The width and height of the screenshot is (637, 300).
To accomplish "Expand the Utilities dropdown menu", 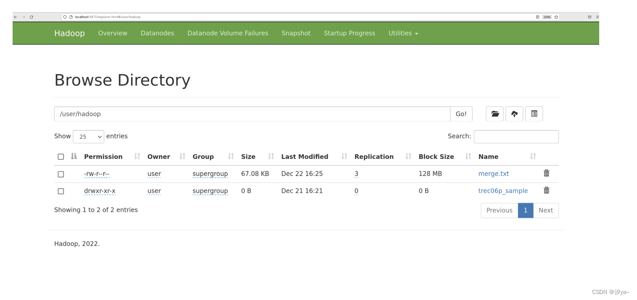I will pos(403,33).
